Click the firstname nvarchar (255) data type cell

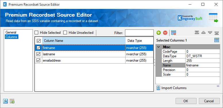[139, 48]
